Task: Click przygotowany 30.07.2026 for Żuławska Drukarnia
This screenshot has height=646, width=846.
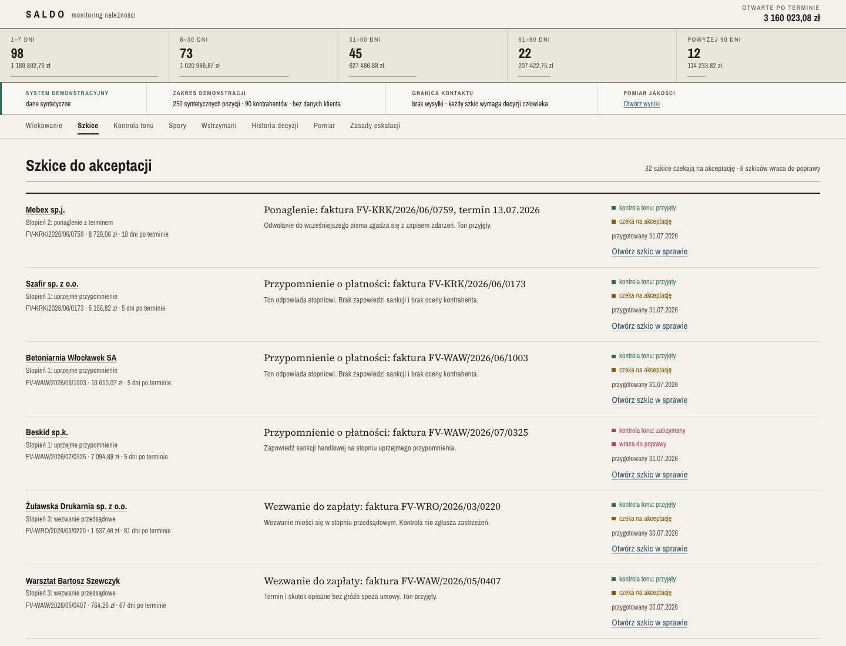Action: 644,533
